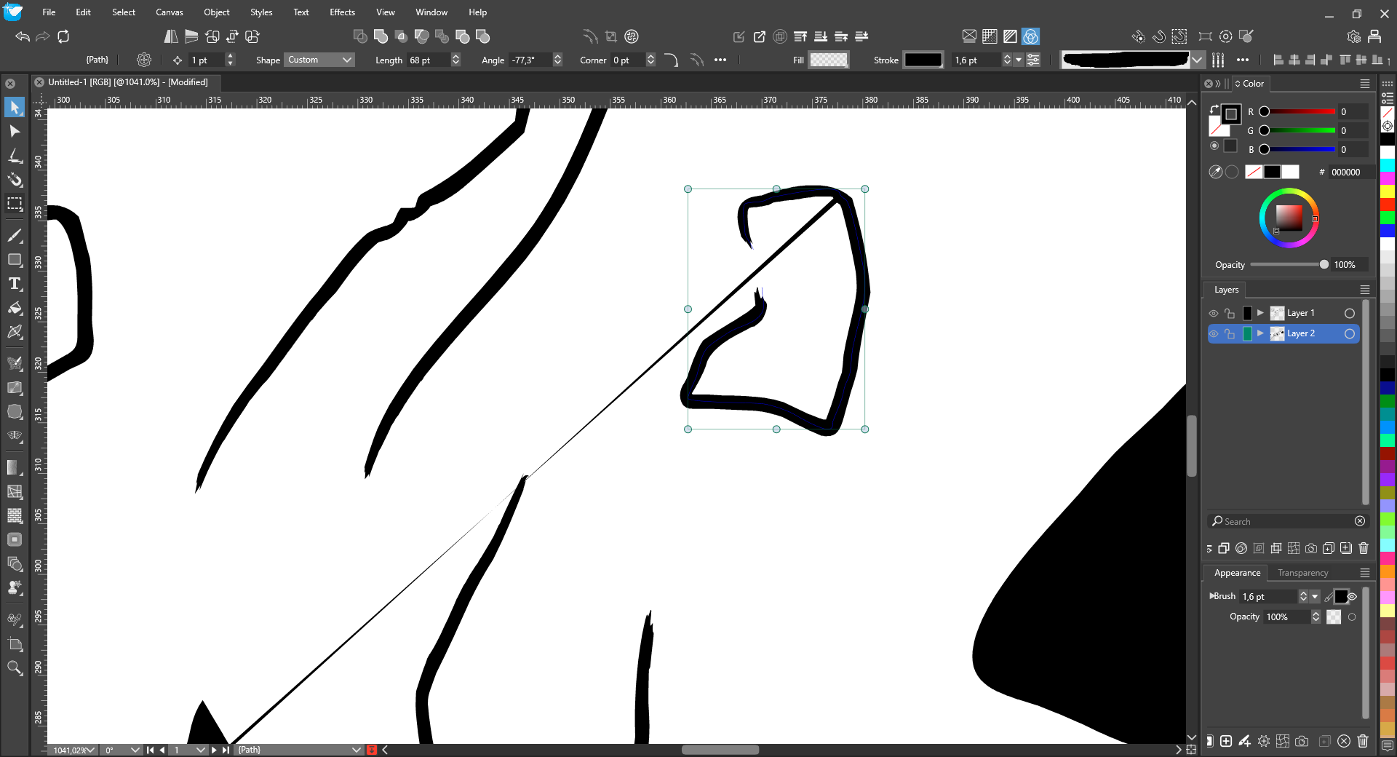The height and width of the screenshot is (757, 1397).
Task: Expand Layer 1 contents triangle
Action: (x=1260, y=313)
